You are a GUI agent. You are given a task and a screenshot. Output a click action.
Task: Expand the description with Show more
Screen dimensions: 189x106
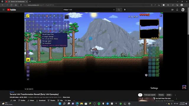(66, 97)
